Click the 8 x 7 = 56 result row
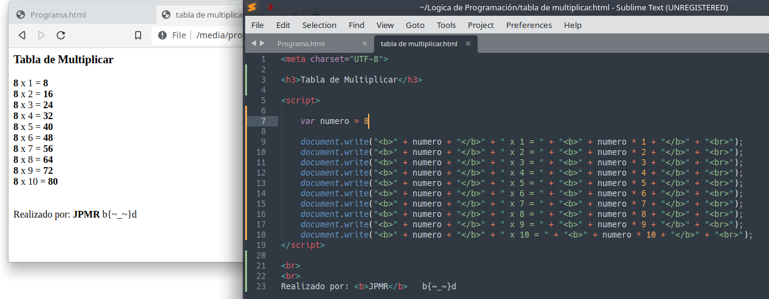Image resolution: width=769 pixels, height=299 pixels. coord(33,149)
